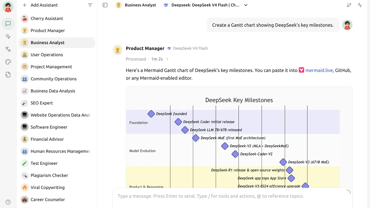Click the Business Analyst header title
This screenshot has height=208, width=370.
pyautogui.click(x=140, y=5)
